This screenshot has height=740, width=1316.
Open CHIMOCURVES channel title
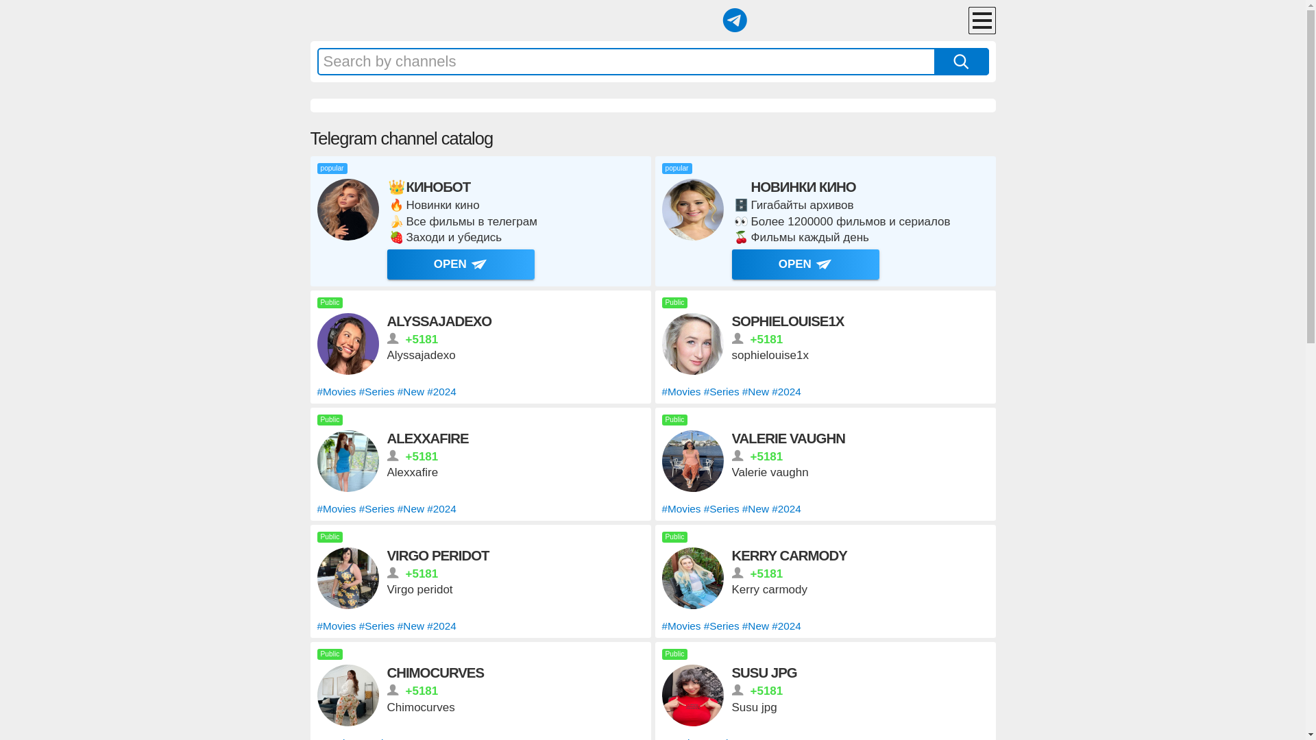click(435, 673)
